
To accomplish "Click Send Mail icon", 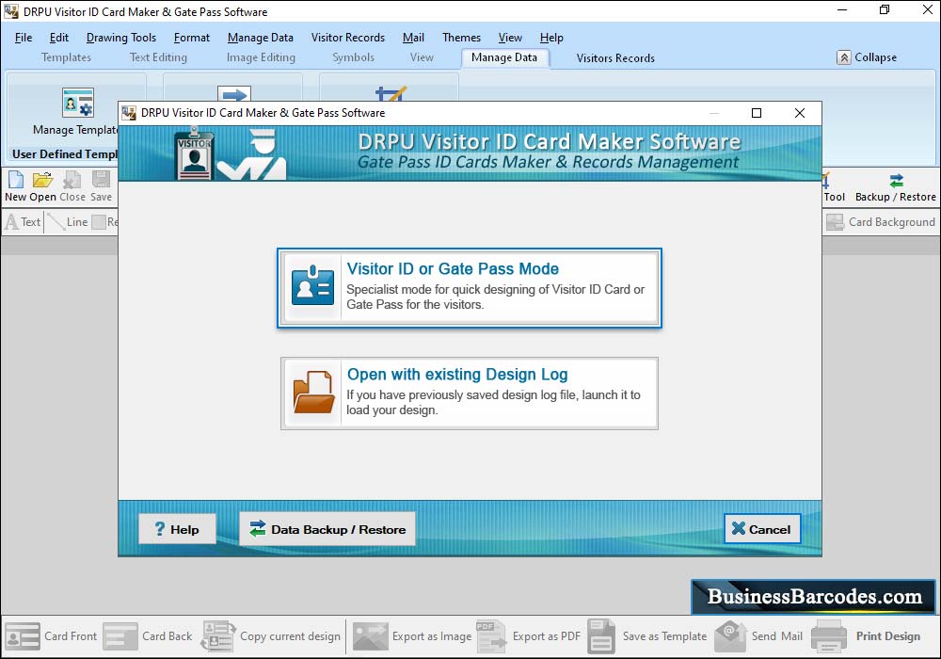I will coord(730,636).
